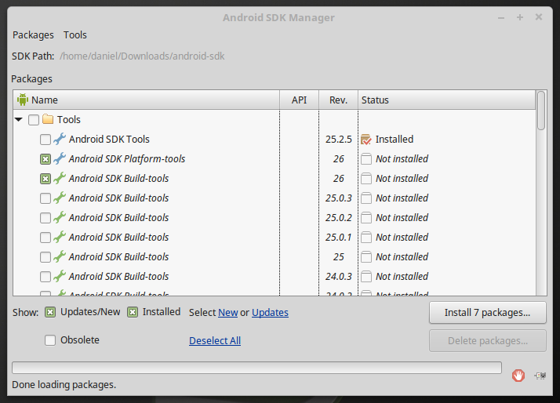The image size is (560, 403).
Task: Sort by the Name column header
Action: 147,100
